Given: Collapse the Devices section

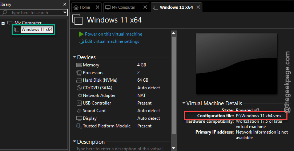Looking at the screenshot, I should (x=74, y=57).
